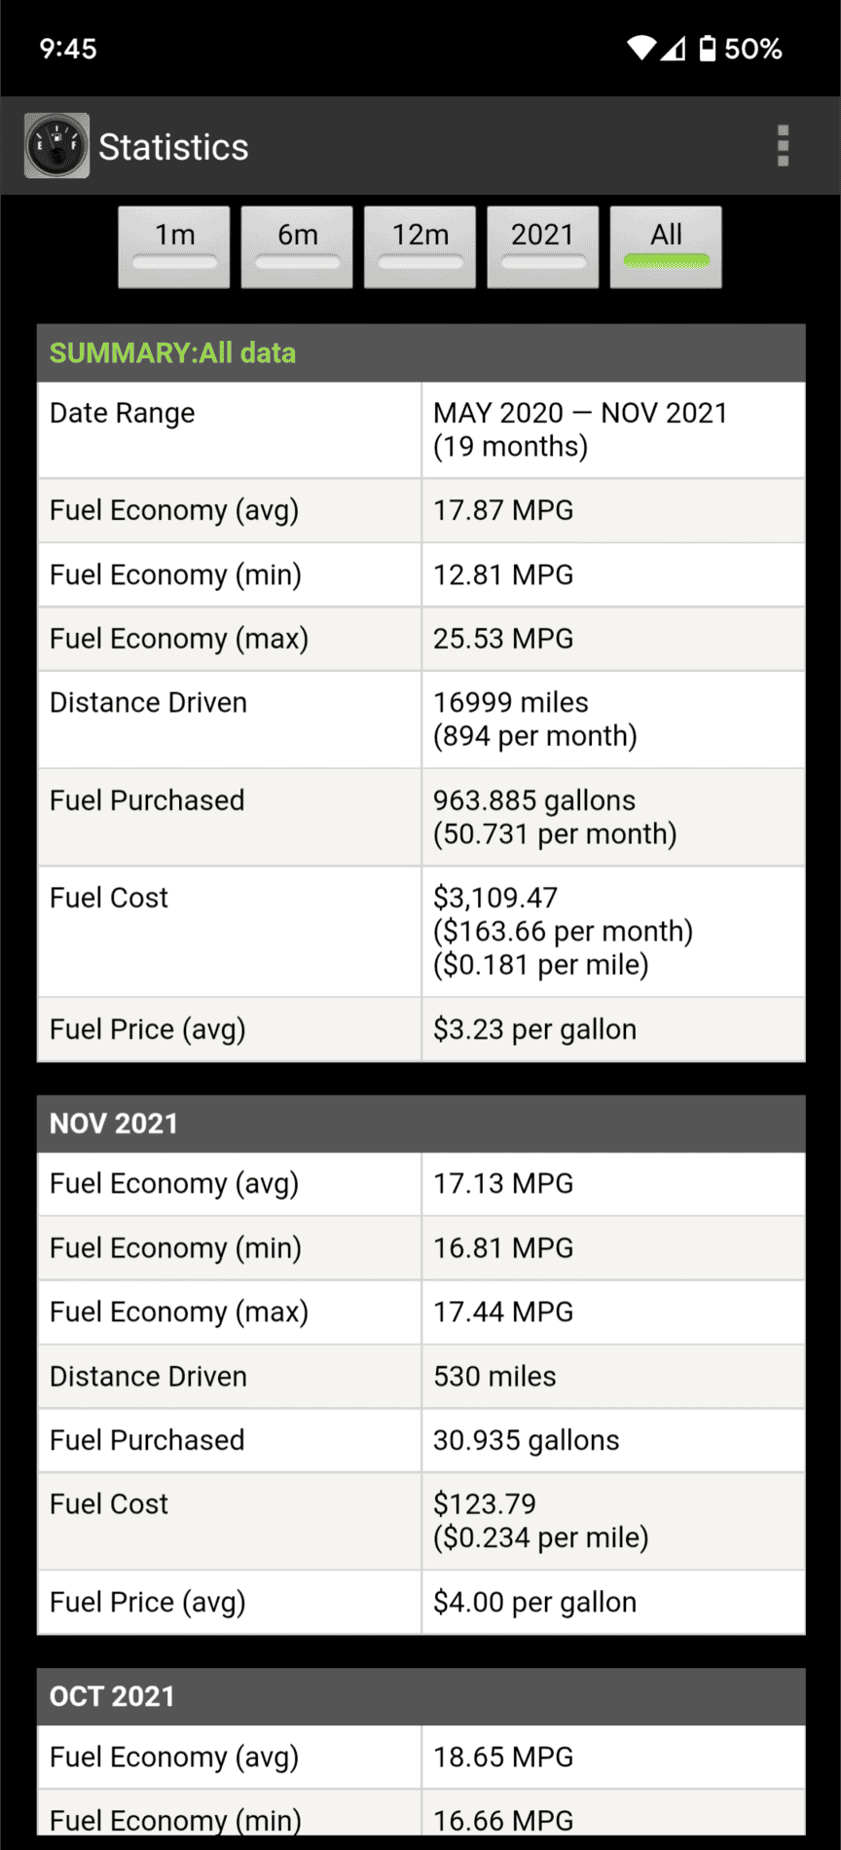Tap the SUMMARY:All data section header
Screen dimensions: 841x1850
click(420, 352)
